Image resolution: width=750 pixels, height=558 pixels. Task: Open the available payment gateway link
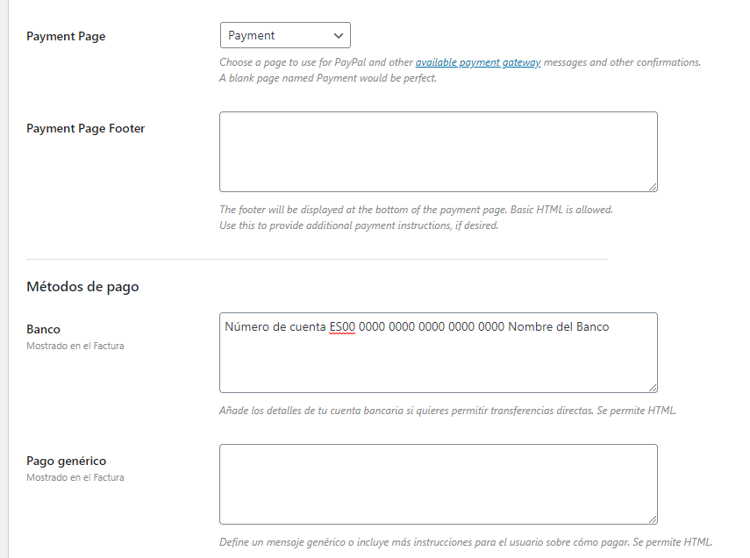[478, 62]
